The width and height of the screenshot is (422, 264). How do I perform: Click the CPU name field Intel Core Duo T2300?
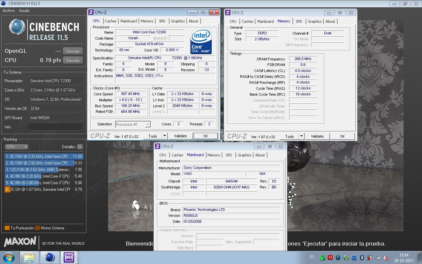coord(149,32)
